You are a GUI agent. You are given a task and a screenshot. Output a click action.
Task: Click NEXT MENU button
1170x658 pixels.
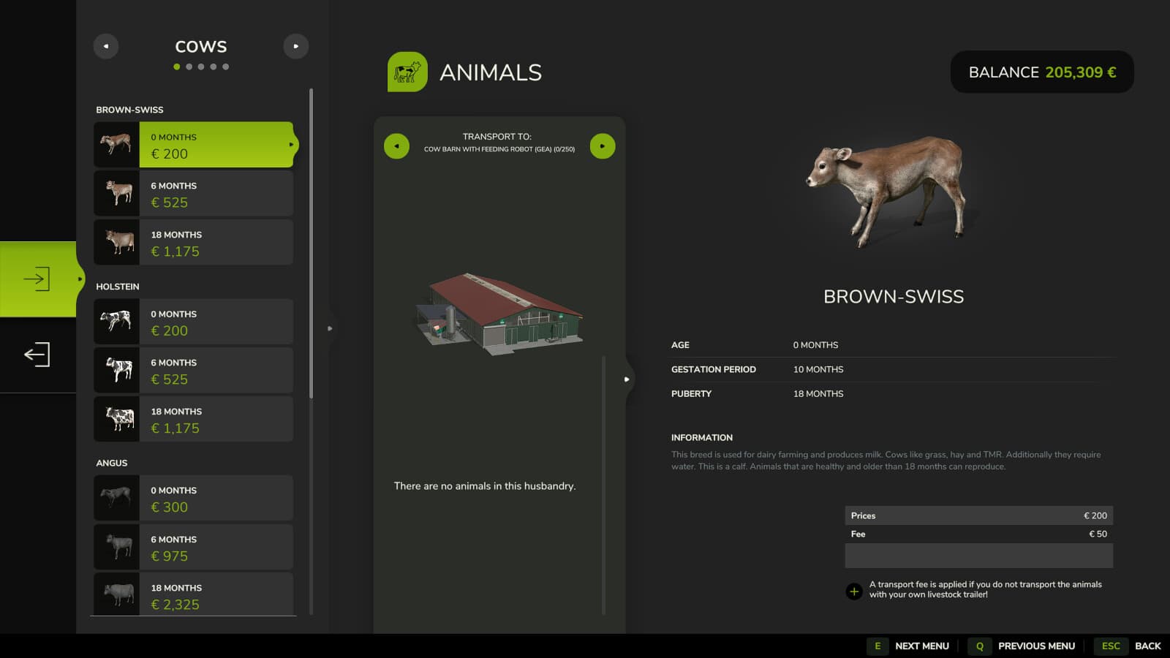click(x=922, y=646)
